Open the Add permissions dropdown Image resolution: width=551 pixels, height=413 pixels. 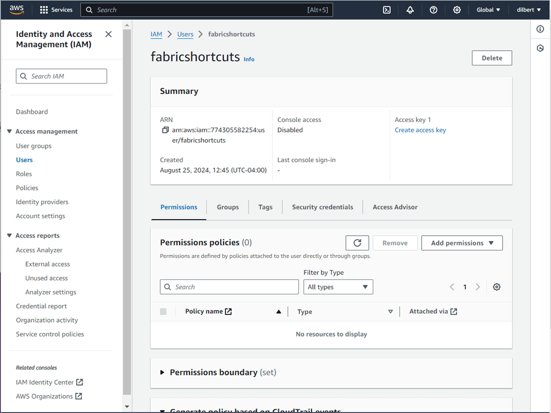tap(462, 243)
